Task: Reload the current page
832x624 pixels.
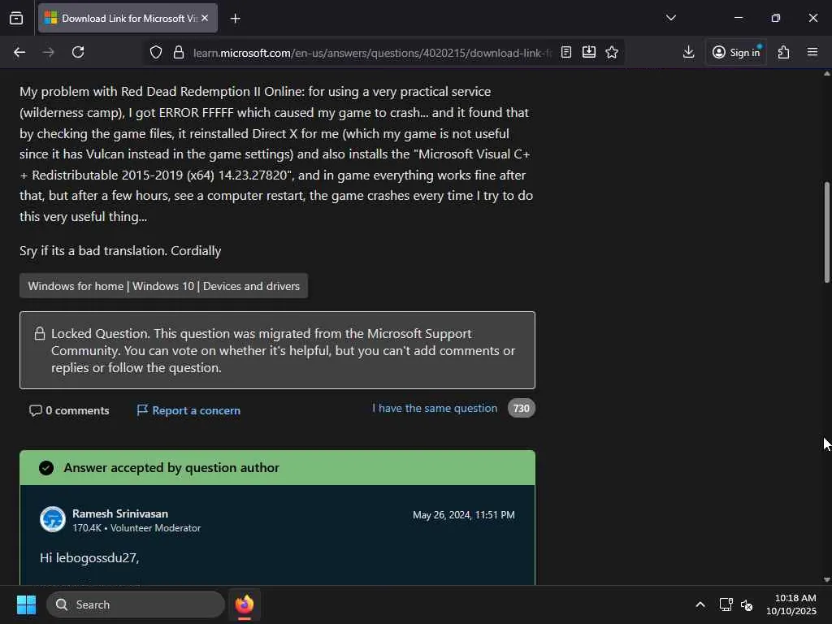Action: coord(78,52)
